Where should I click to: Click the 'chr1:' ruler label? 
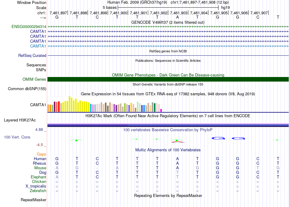tap(42, 13)
